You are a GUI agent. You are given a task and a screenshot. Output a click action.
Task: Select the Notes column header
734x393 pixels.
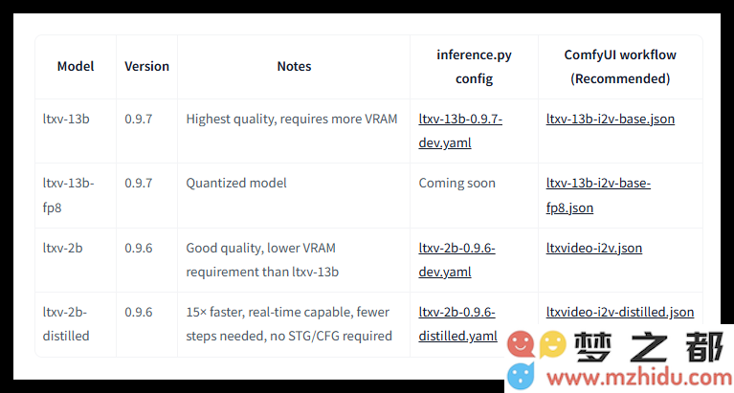pyautogui.click(x=294, y=66)
